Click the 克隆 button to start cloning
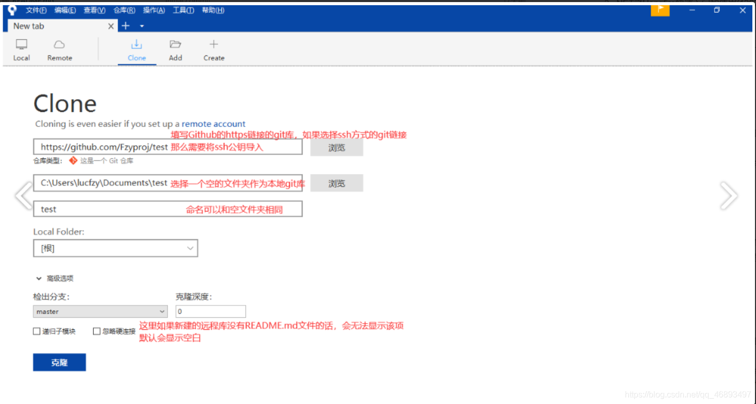The height and width of the screenshot is (404, 756). click(59, 362)
